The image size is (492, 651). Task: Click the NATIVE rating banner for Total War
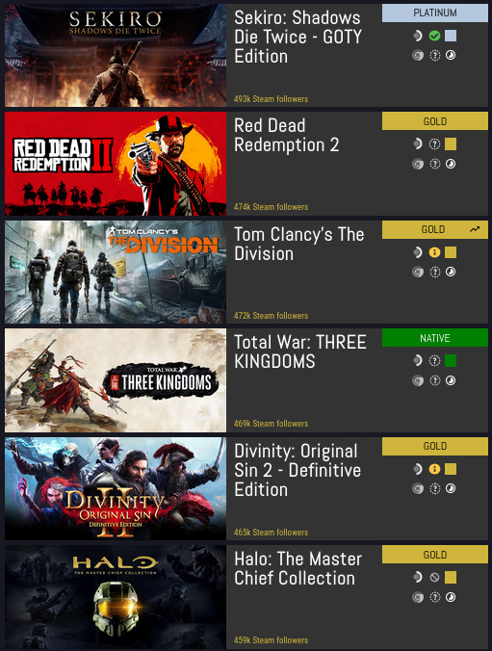tap(434, 338)
